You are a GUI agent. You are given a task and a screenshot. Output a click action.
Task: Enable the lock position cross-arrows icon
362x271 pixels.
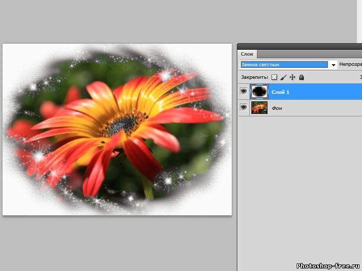click(292, 77)
